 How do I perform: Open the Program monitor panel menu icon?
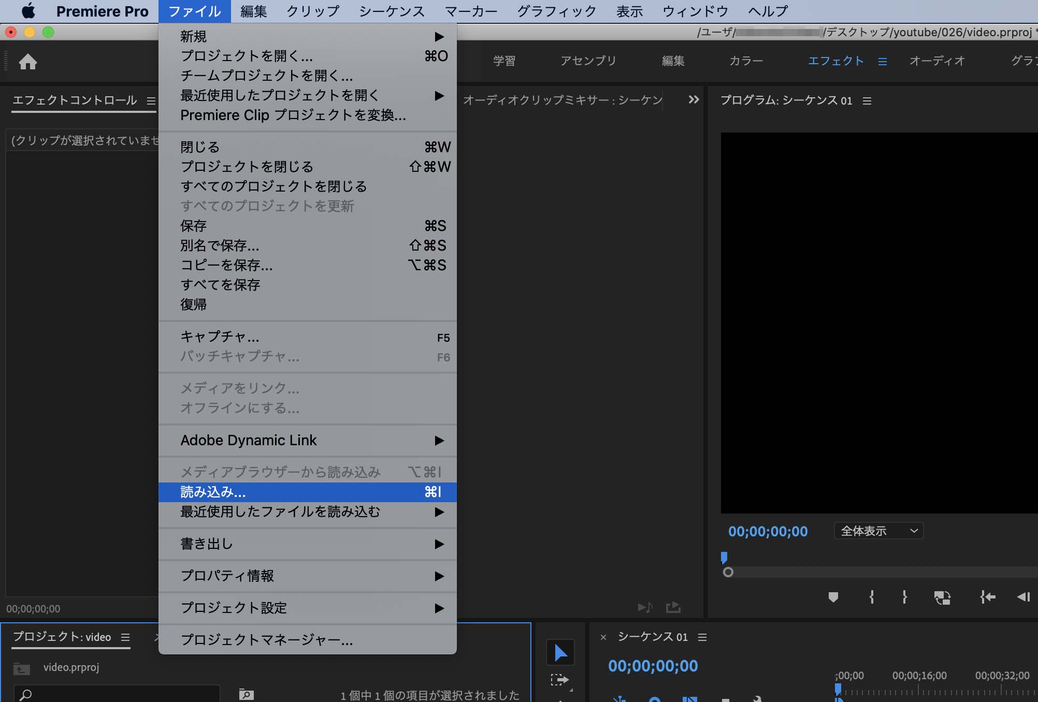pyautogui.click(x=867, y=101)
